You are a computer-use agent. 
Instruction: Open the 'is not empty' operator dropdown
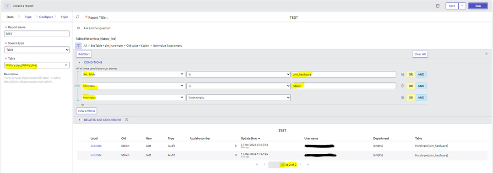[238, 98]
